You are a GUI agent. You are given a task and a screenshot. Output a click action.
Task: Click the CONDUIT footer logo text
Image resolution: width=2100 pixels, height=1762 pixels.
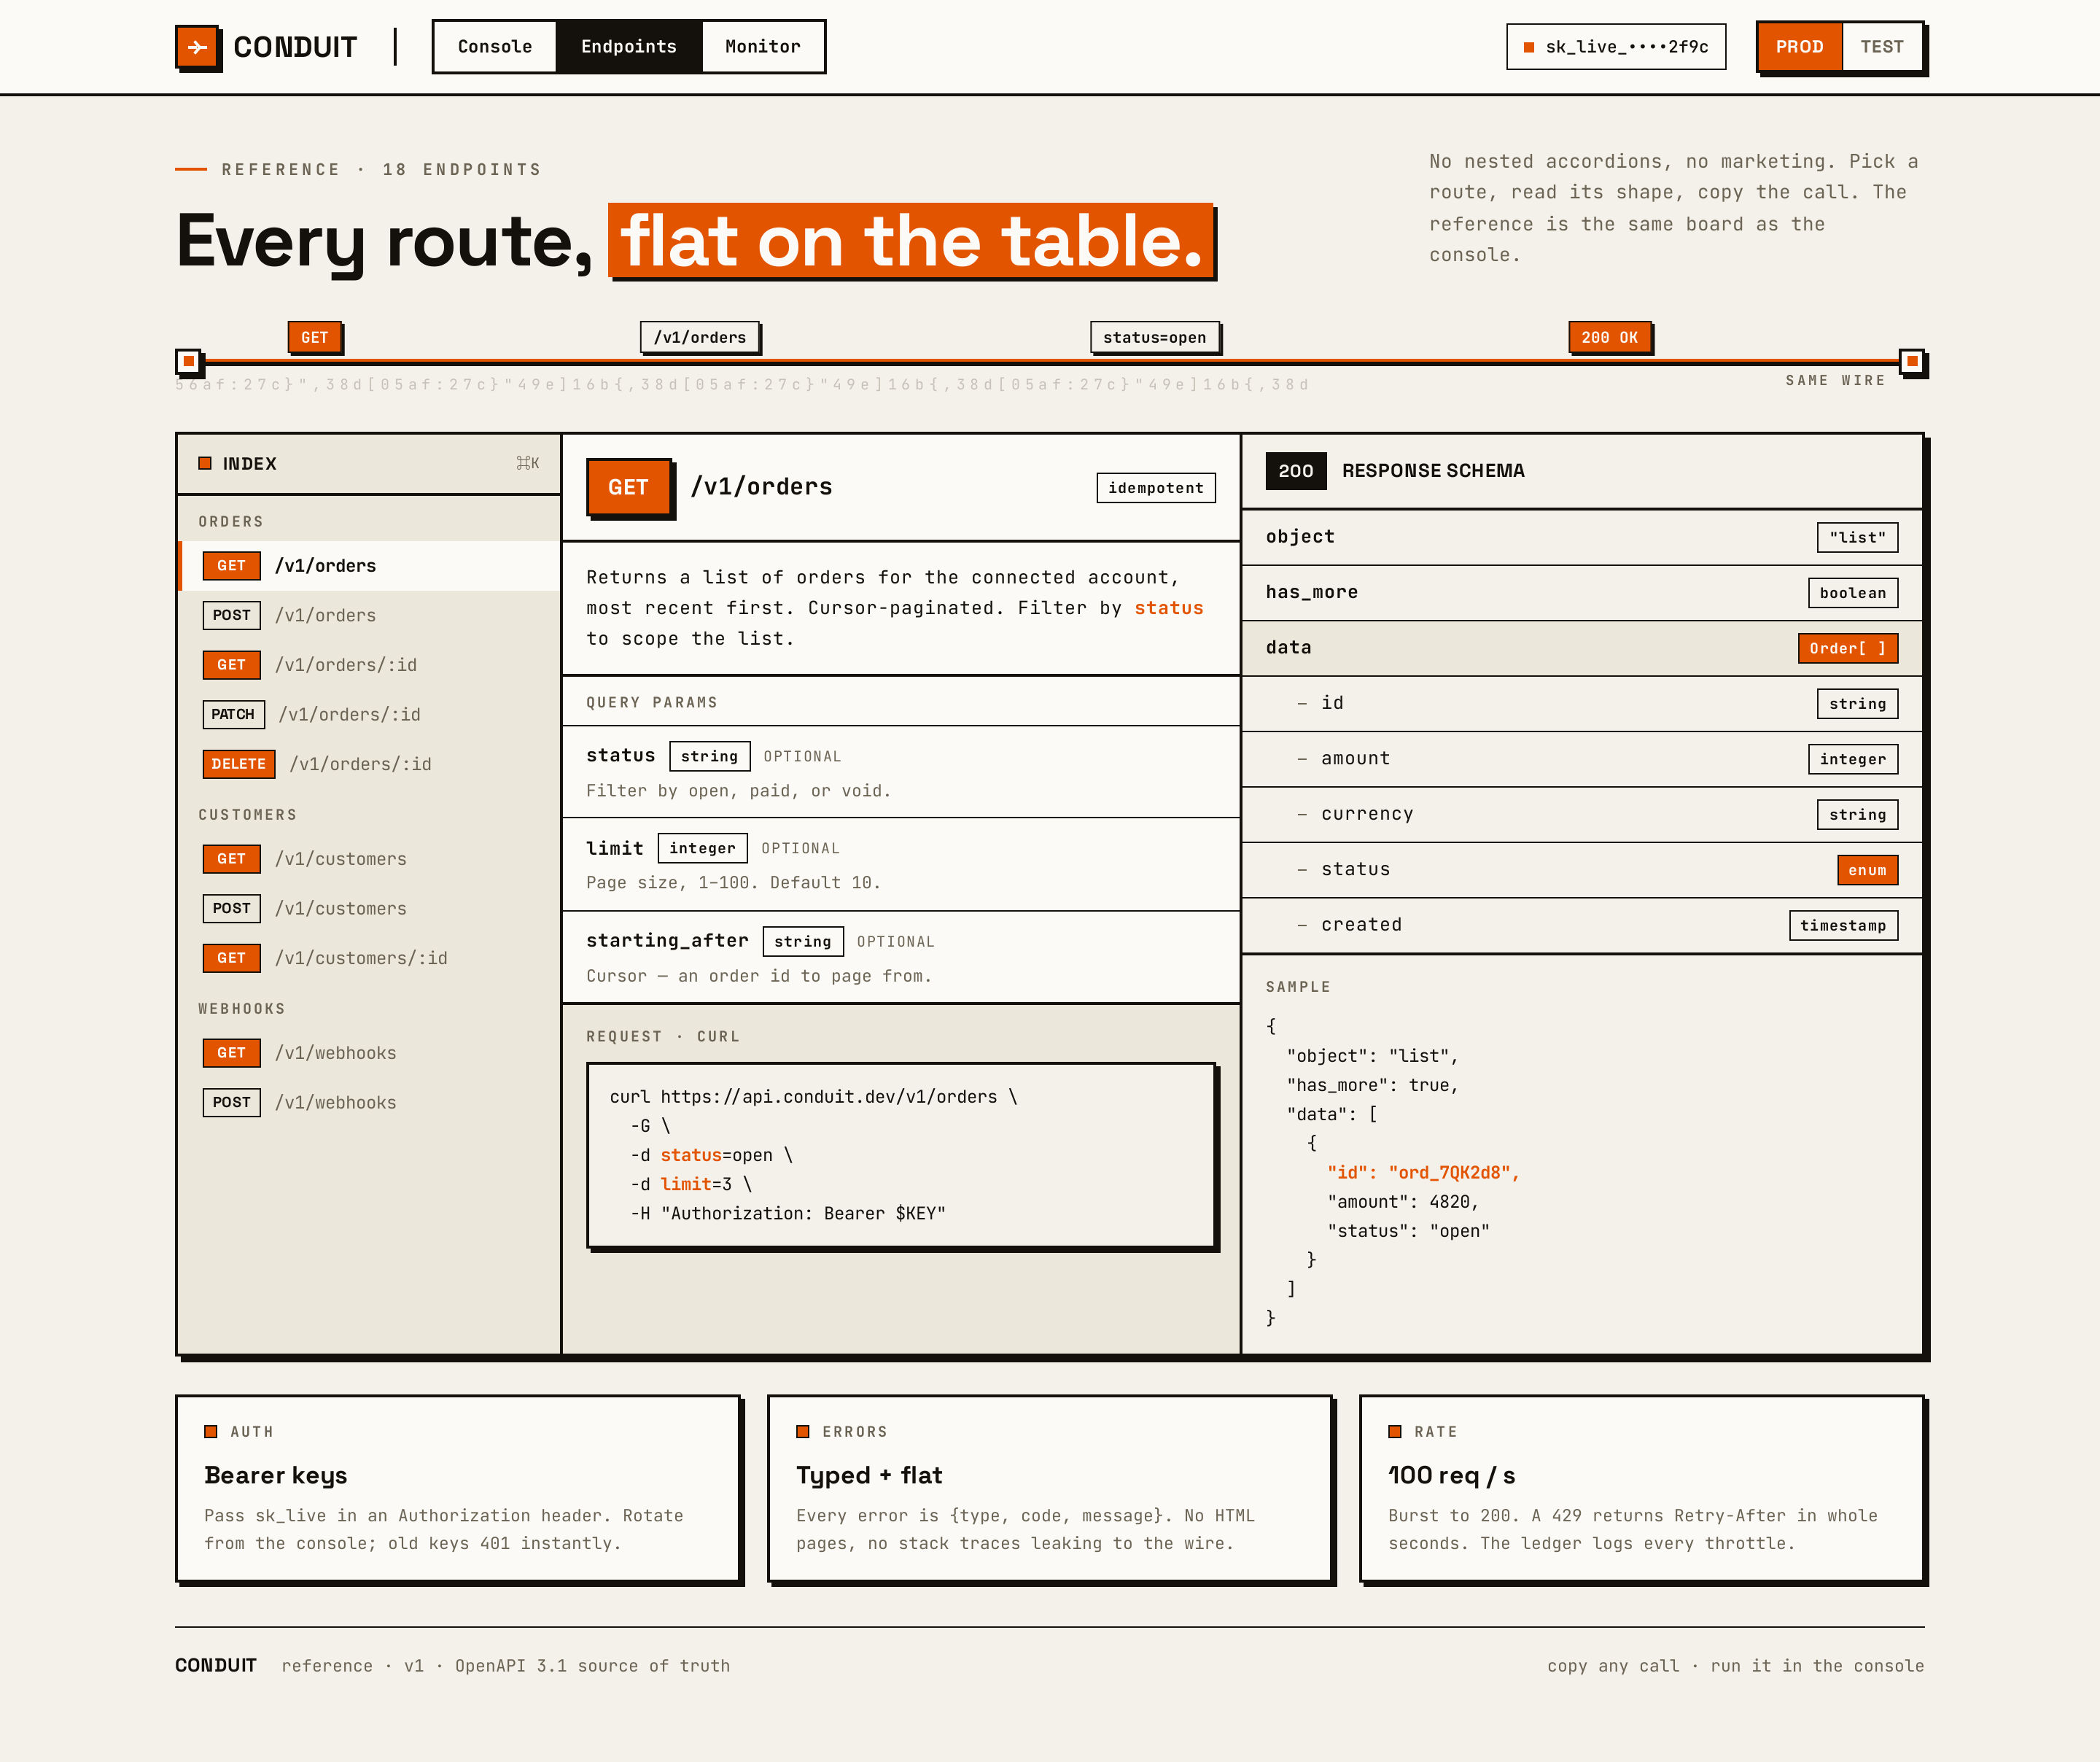(x=216, y=1665)
